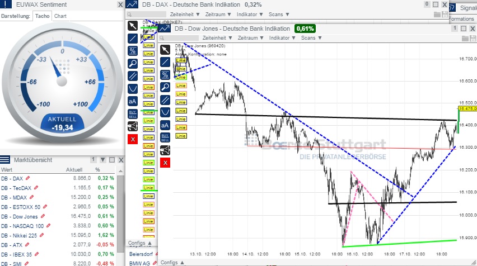Click the Marktübersicht list icon
This screenshot has height=266, width=477.
(x=5, y=159)
